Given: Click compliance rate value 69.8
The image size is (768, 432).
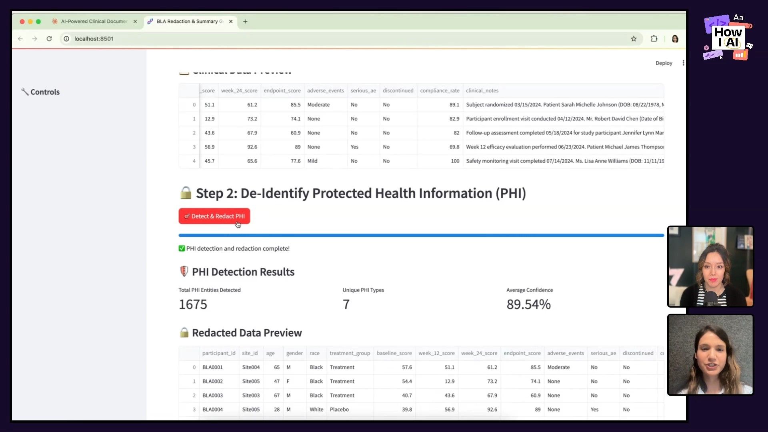Looking at the screenshot, I should [x=440, y=147].
